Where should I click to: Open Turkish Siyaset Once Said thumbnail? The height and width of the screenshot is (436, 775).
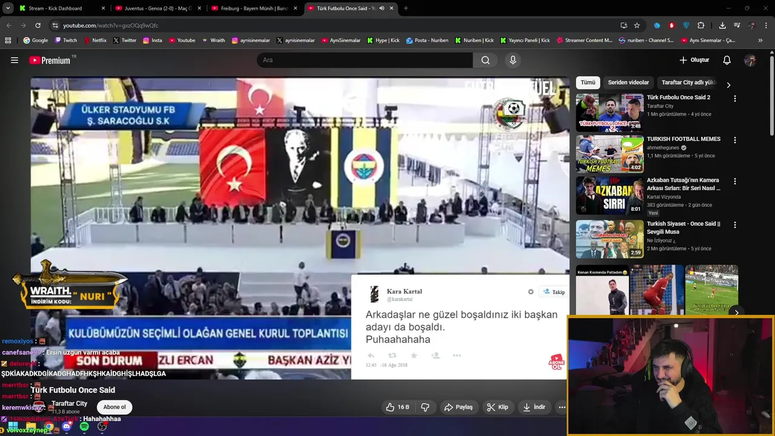point(610,239)
